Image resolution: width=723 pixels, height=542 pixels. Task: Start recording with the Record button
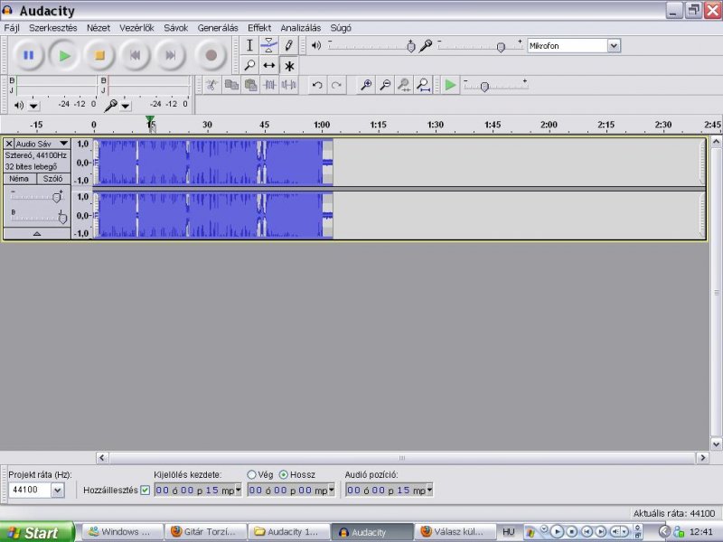[x=211, y=55]
